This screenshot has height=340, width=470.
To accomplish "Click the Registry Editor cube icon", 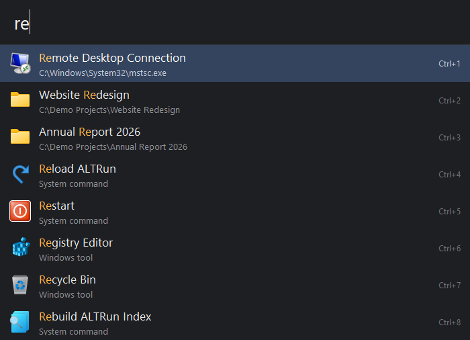I will [x=21, y=247].
